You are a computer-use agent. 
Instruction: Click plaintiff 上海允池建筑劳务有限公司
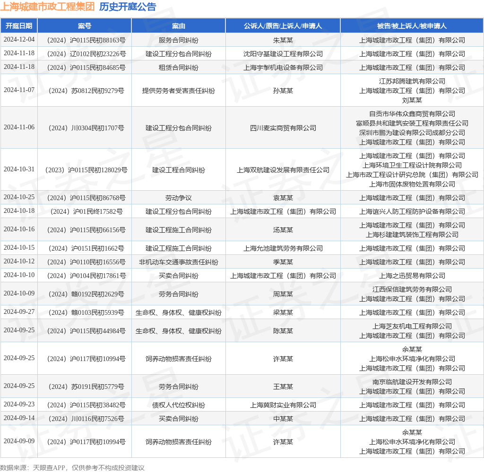click(283, 248)
